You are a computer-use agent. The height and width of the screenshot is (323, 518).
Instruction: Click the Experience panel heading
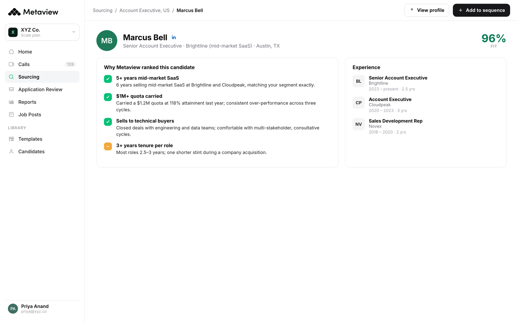(366, 67)
